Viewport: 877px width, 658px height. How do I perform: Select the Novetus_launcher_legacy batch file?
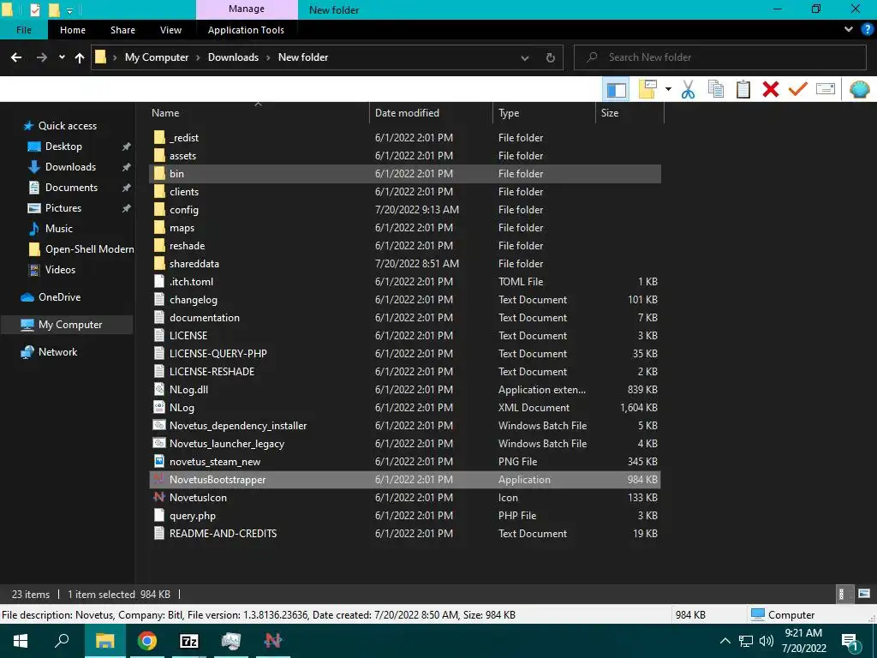pyautogui.click(x=405, y=444)
